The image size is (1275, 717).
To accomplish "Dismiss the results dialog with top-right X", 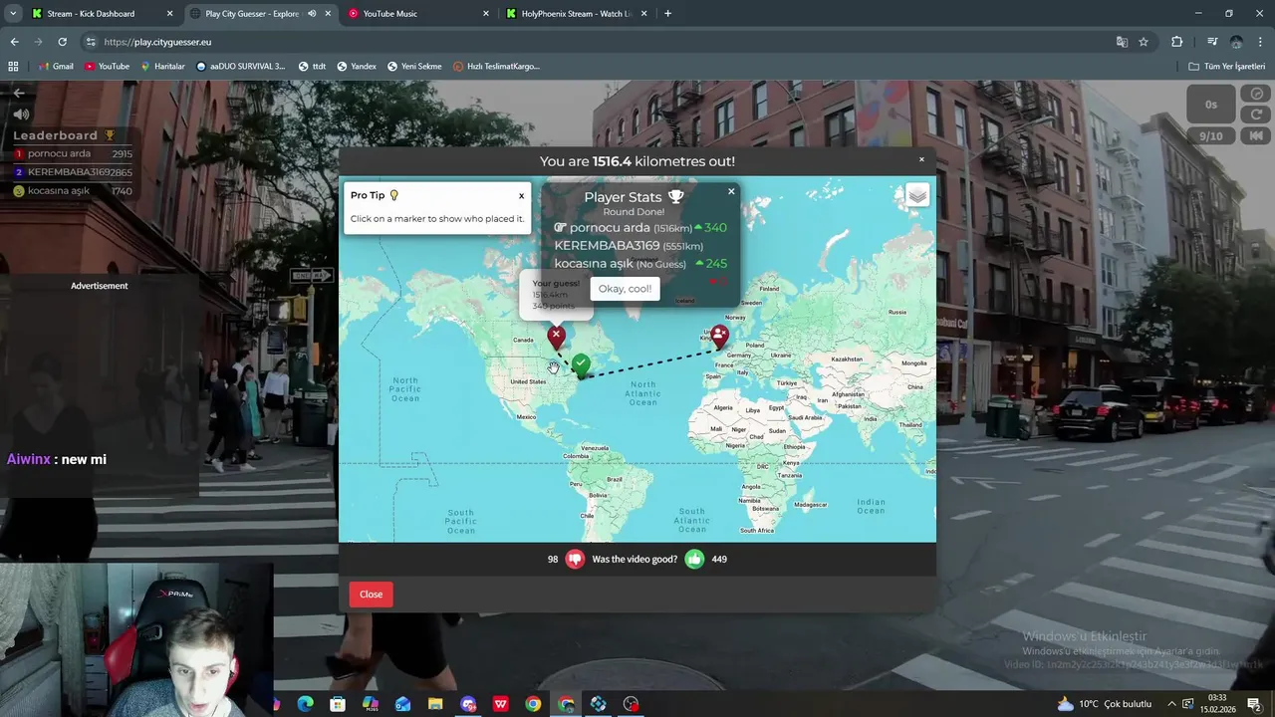I will point(921,159).
